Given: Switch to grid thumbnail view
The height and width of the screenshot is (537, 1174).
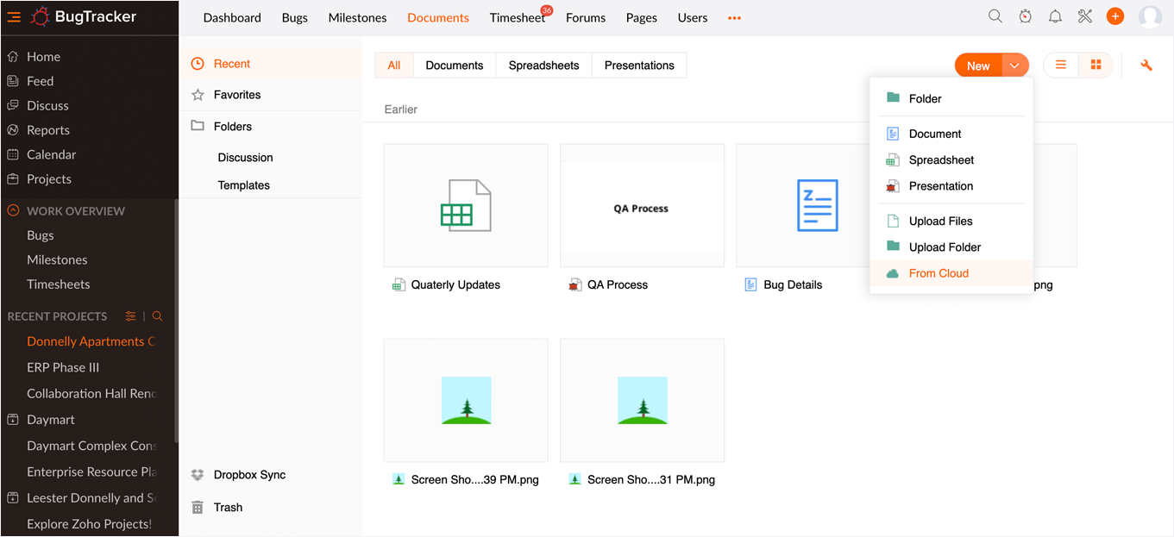Looking at the screenshot, I should [x=1096, y=66].
